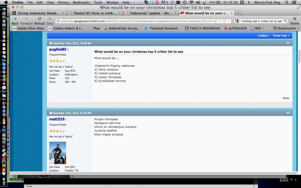Click the Stop loading icon
The width and height of the screenshot is (301, 188).
coord(50,19)
